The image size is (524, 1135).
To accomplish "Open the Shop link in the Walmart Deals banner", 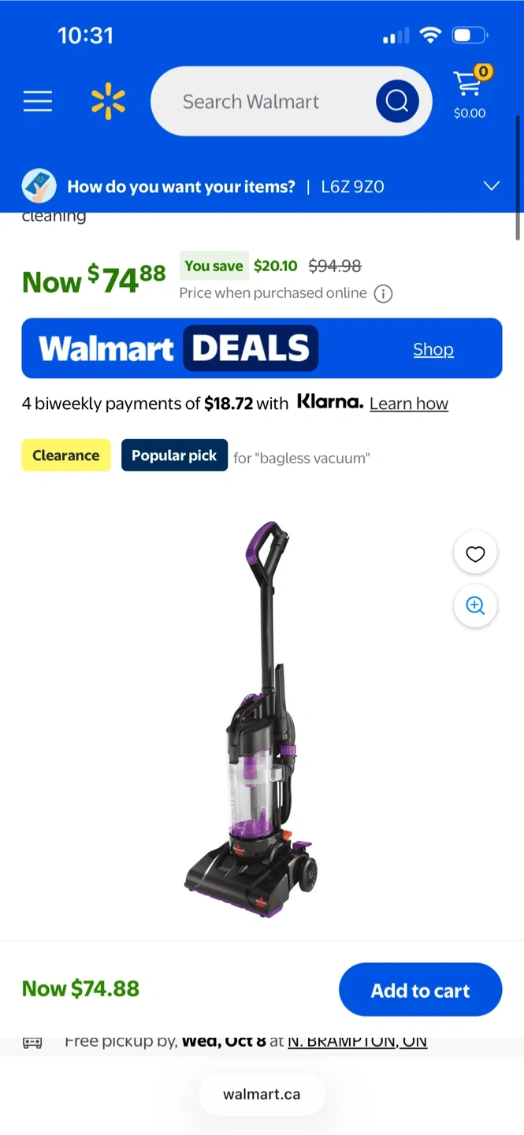I will click(x=433, y=349).
